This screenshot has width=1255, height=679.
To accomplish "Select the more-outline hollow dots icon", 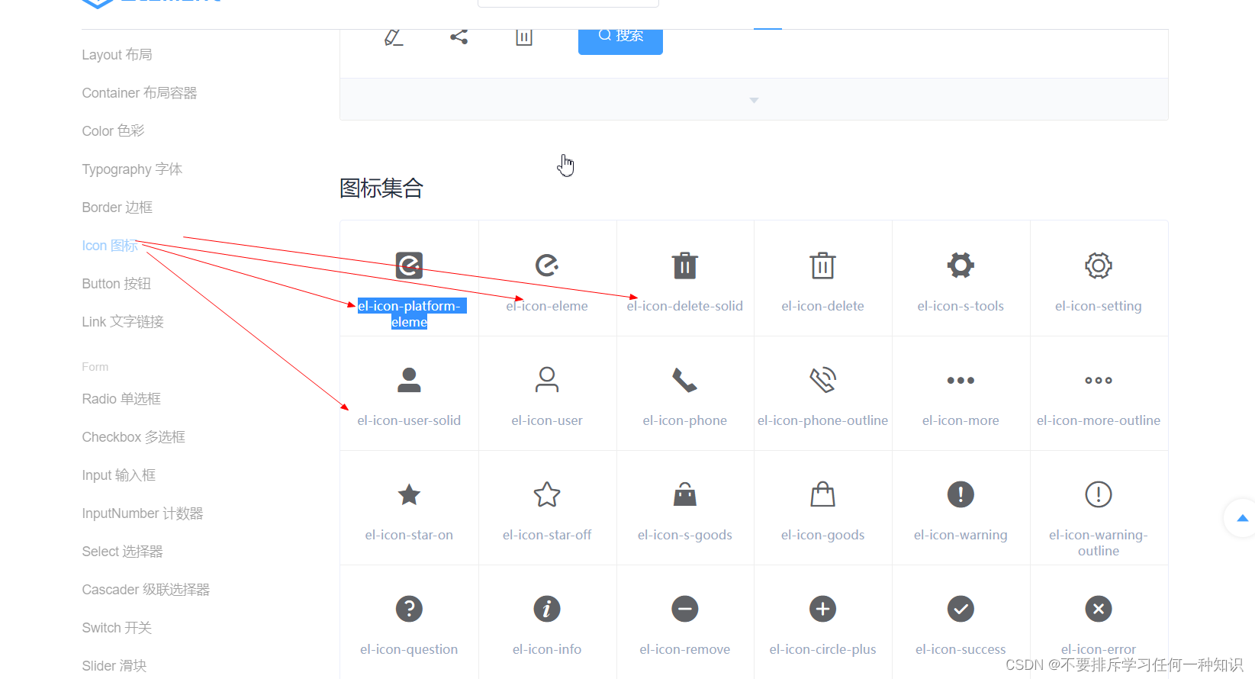I will coord(1099,380).
